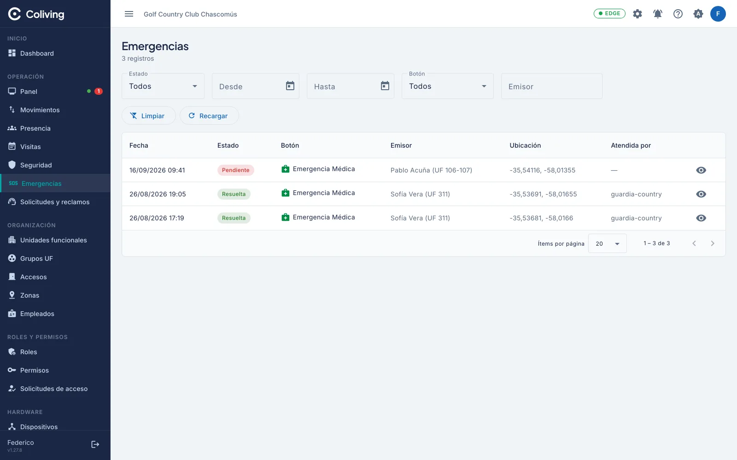Click the logout icon next to Federico
Screen dimensions: 737x460
tap(95, 444)
